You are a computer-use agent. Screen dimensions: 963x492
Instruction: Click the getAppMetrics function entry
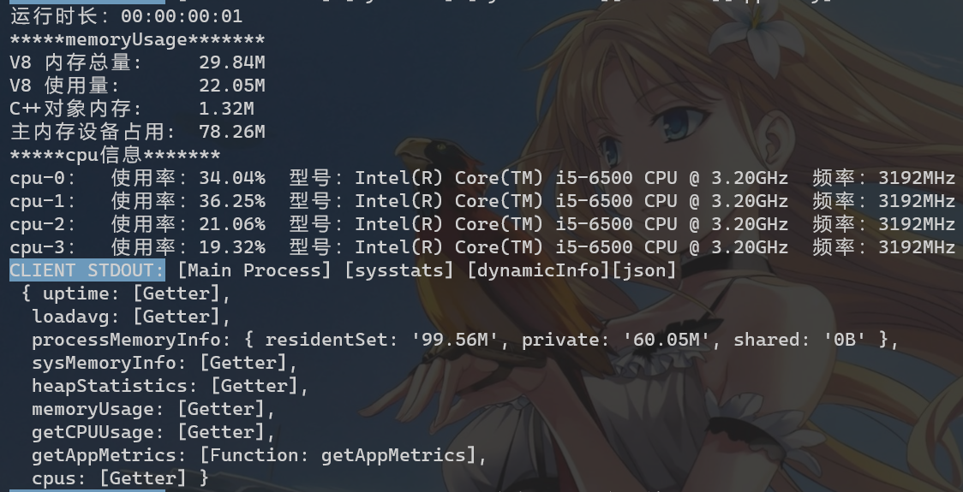pyautogui.click(x=260, y=455)
